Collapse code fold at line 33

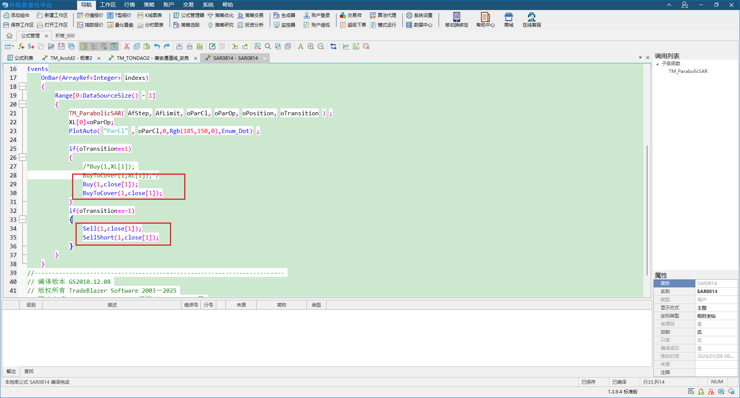(23, 219)
